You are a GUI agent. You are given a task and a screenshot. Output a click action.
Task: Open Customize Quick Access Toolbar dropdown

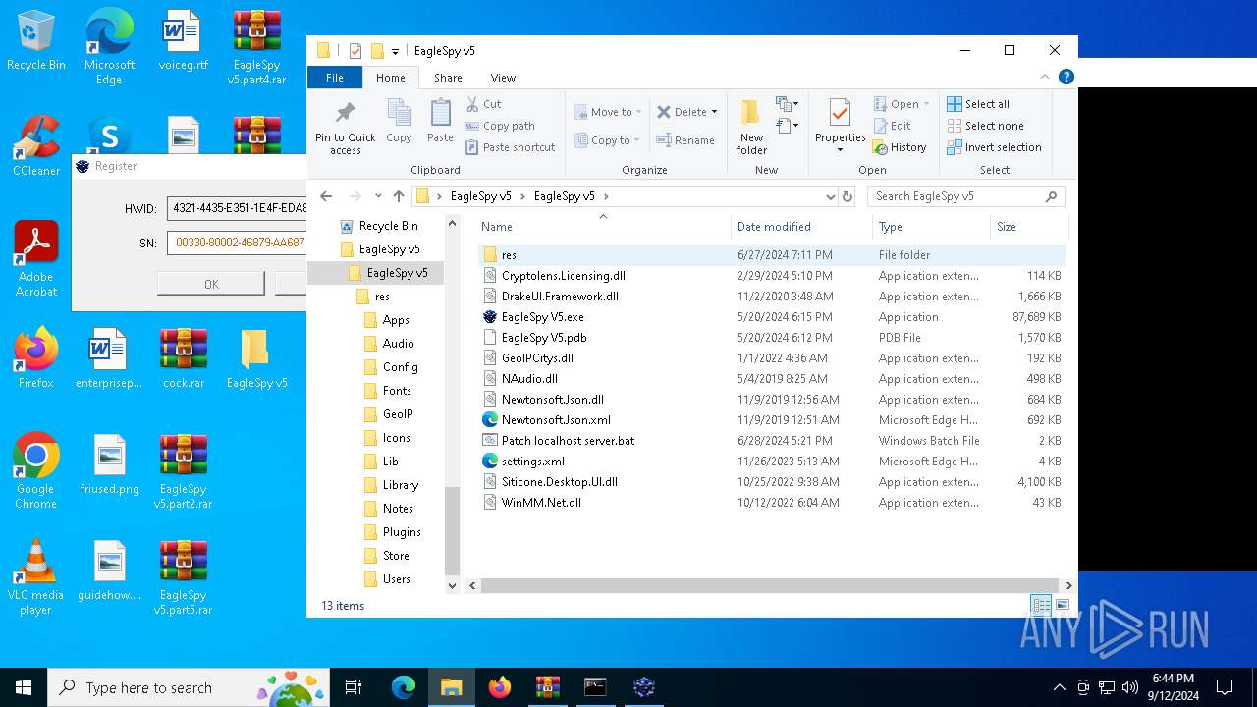pyautogui.click(x=395, y=51)
